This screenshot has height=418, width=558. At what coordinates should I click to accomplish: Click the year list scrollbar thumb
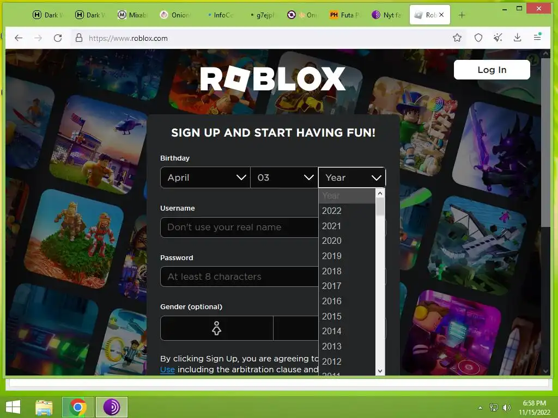(x=380, y=206)
